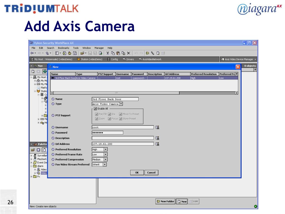Click the Station (videoDemo) breadcrumb

coord(90,59)
